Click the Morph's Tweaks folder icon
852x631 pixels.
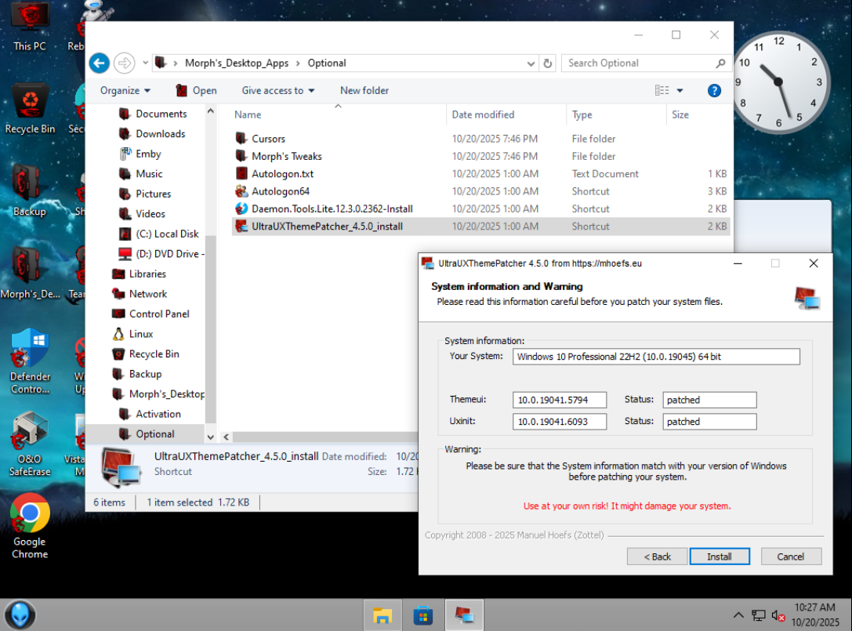tap(241, 156)
